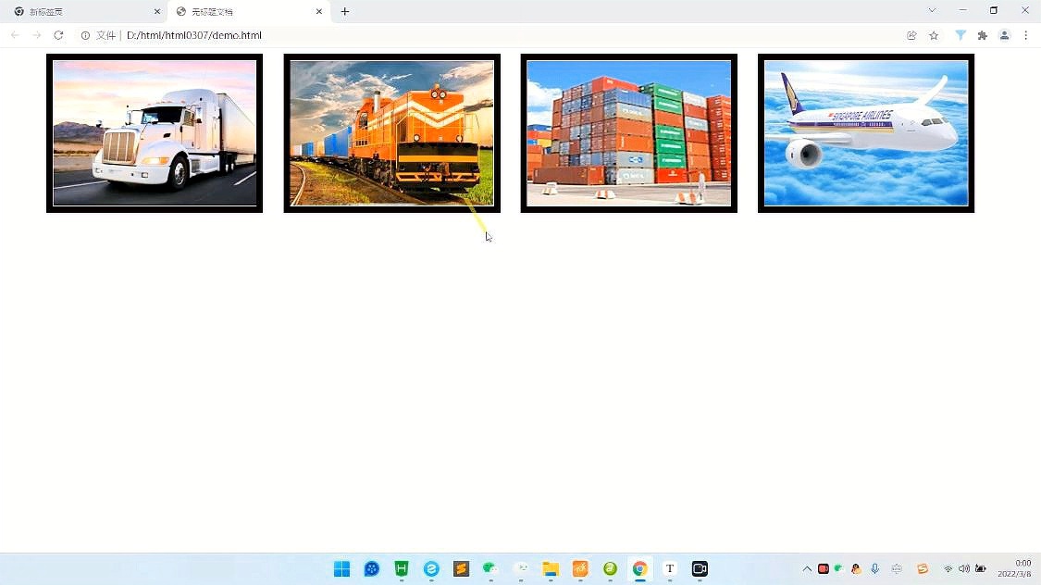Viewport: 1041px width, 585px height.
Task: View site information icon in address bar
Action: [85, 35]
